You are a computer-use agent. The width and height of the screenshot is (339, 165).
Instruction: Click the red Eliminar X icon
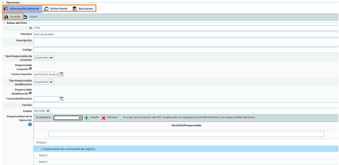[104, 118]
